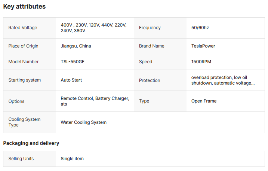Viewport: 268px width, 171px height.
Task: Select the Frequency label
Action: point(150,28)
